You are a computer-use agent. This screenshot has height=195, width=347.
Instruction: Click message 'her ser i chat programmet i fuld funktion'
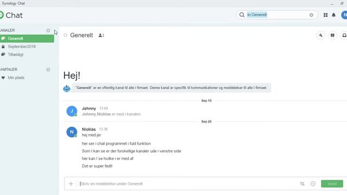(117, 144)
